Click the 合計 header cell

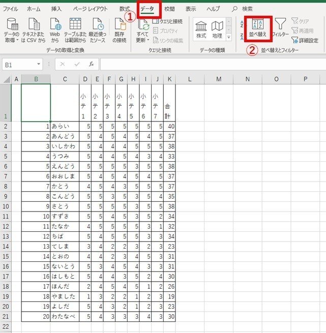pos(169,103)
